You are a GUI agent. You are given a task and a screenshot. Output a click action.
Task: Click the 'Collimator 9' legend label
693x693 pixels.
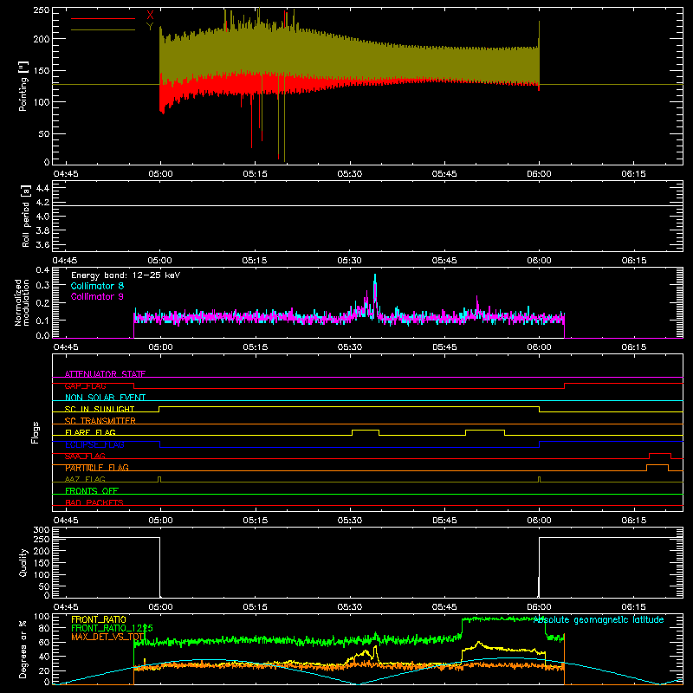point(97,296)
